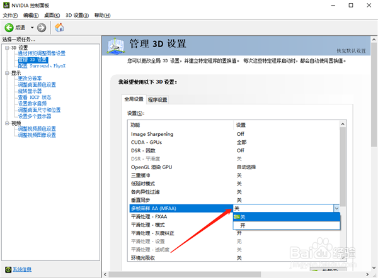The height and width of the screenshot is (278, 378).
Task: Open the 3D 设置(3) menu
Action: point(77,15)
